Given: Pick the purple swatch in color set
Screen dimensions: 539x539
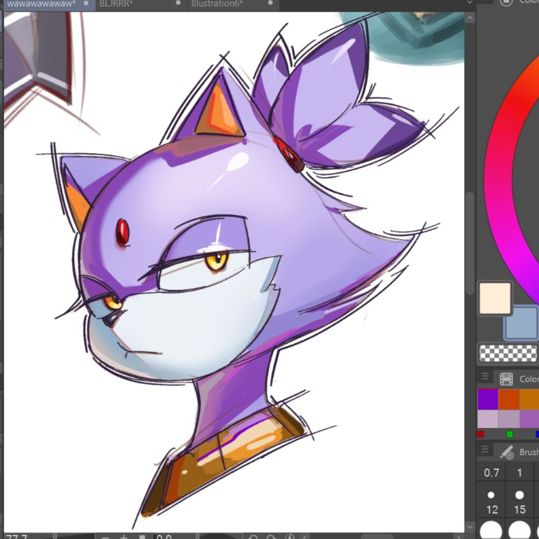Looking at the screenshot, I should click(x=488, y=399).
